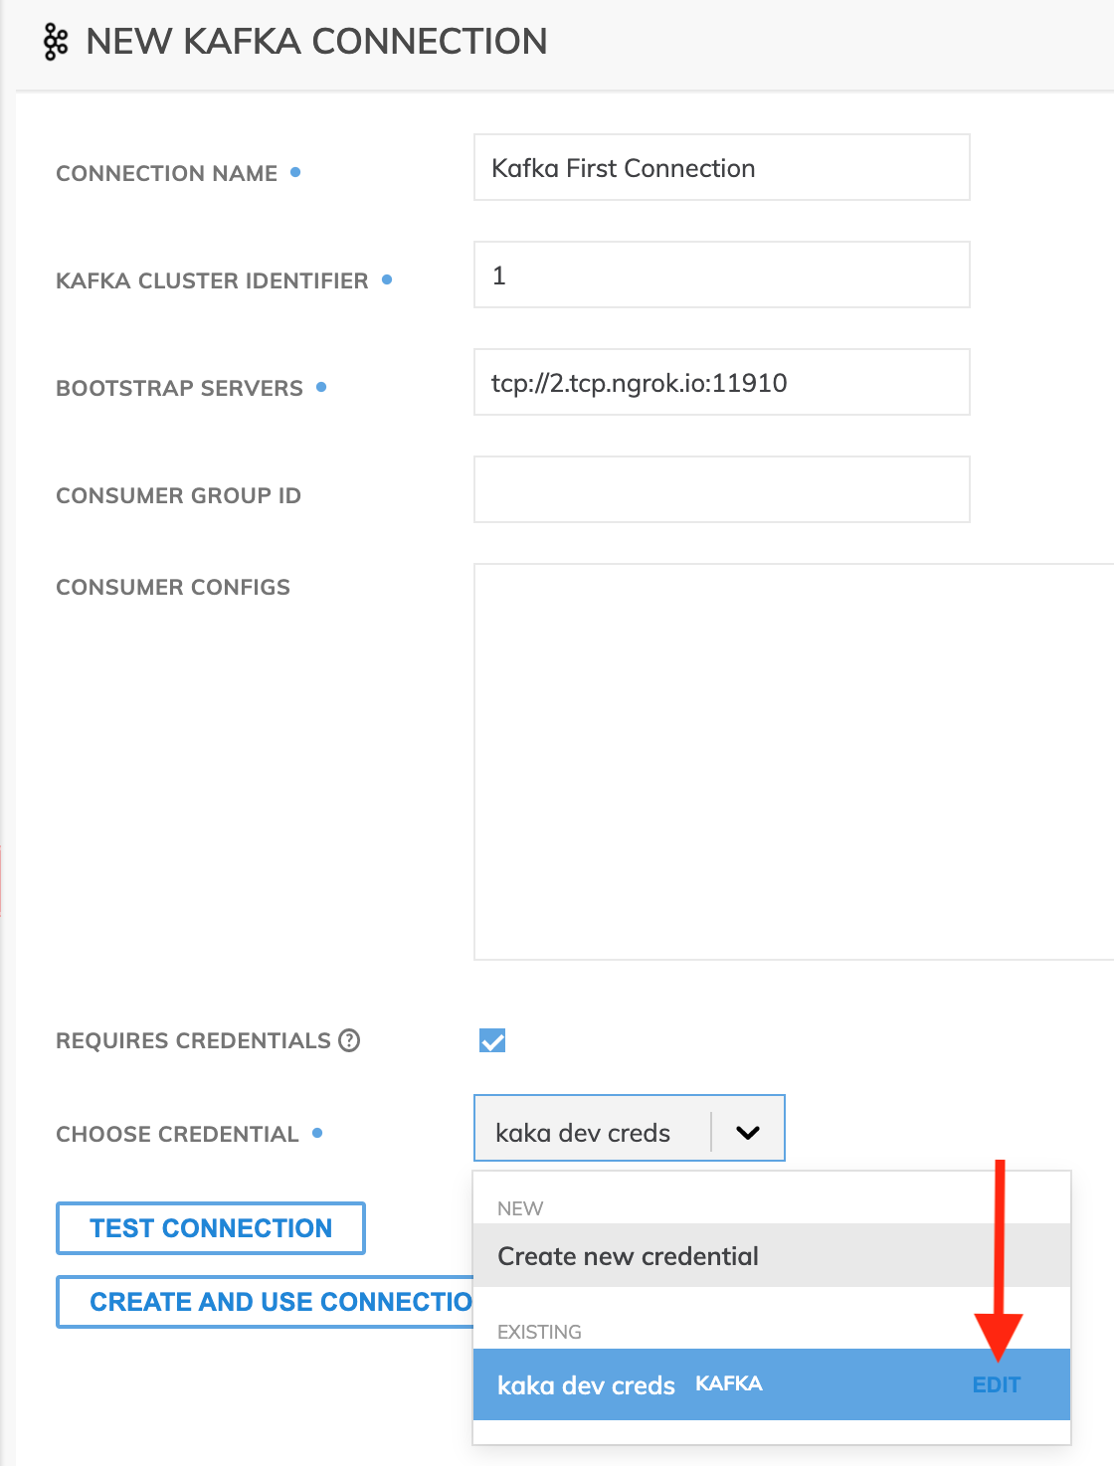Click the Requires Credentials label text

193,1040
